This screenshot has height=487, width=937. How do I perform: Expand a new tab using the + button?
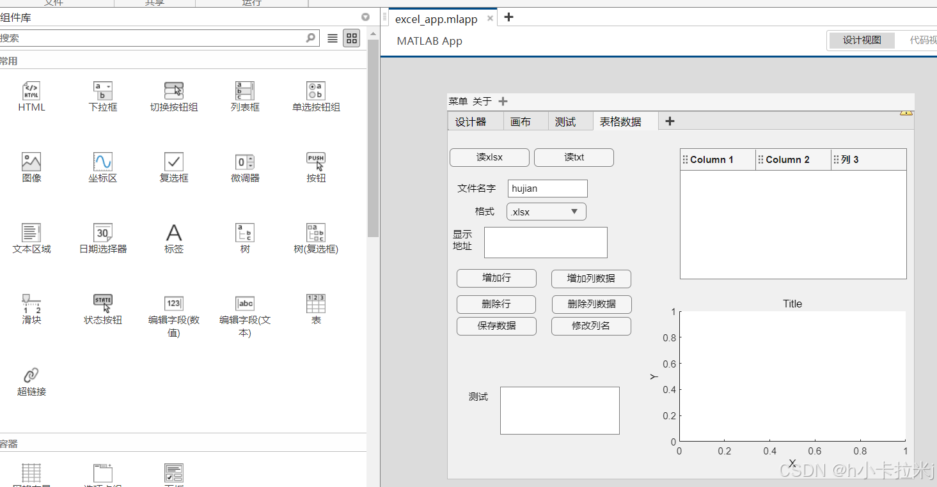coord(669,121)
